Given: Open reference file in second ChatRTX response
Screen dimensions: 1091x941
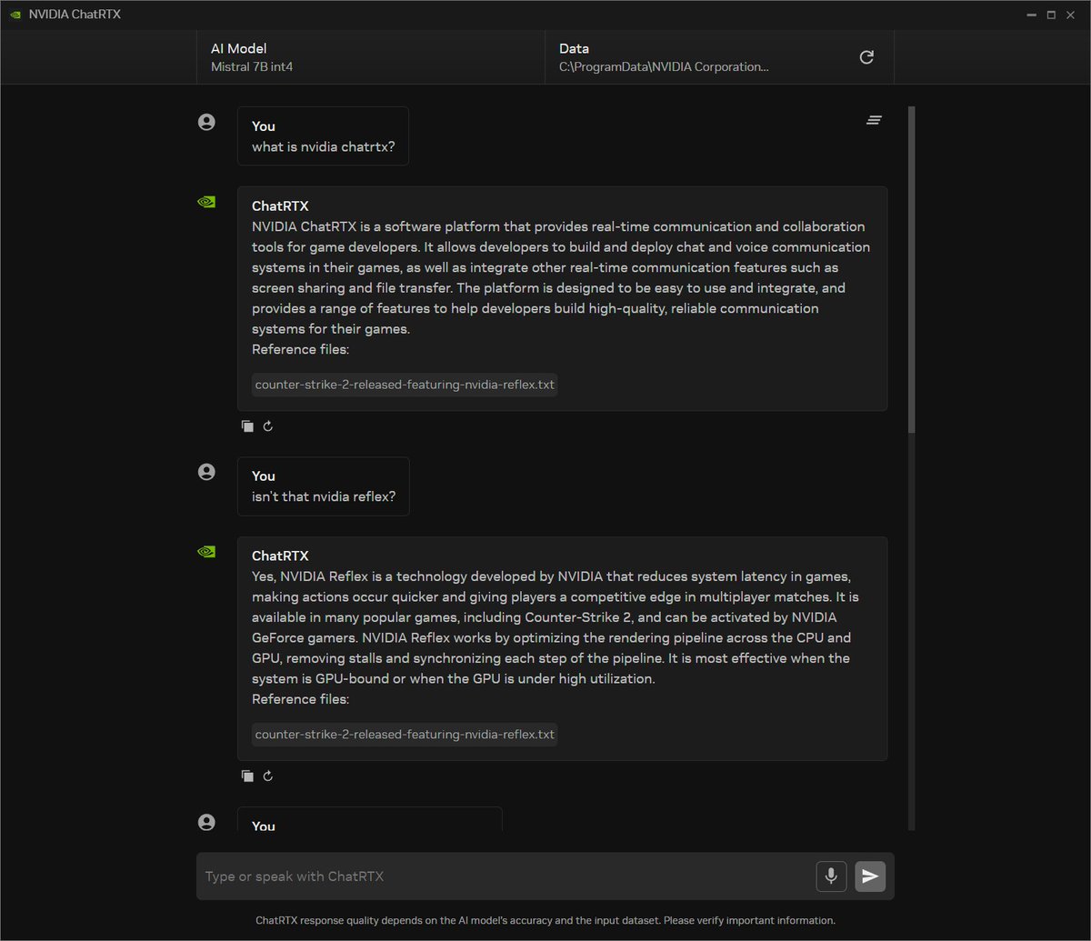Looking at the screenshot, I should (x=405, y=735).
